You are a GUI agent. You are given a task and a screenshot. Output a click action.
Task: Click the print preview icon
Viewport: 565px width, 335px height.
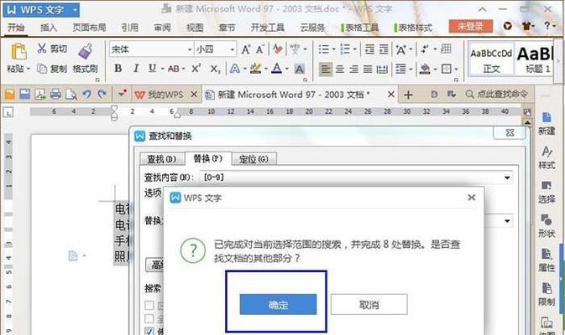(x=71, y=94)
